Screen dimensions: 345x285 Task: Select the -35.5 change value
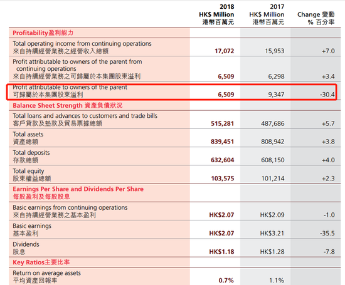[327, 234]
